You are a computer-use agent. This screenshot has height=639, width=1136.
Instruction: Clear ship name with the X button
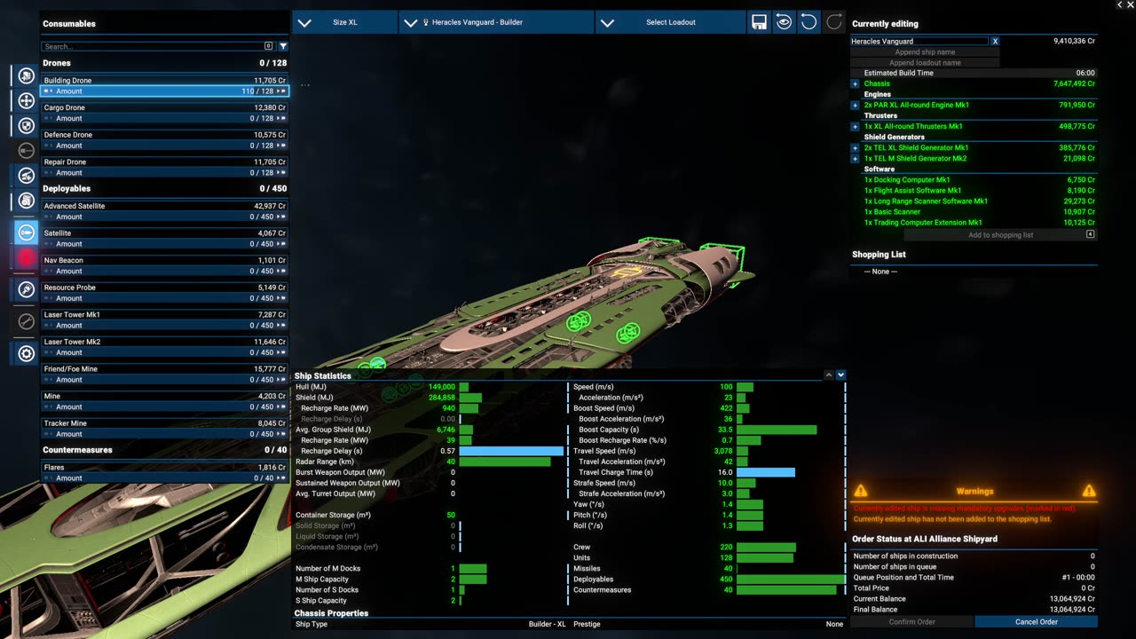click(995, 41)
